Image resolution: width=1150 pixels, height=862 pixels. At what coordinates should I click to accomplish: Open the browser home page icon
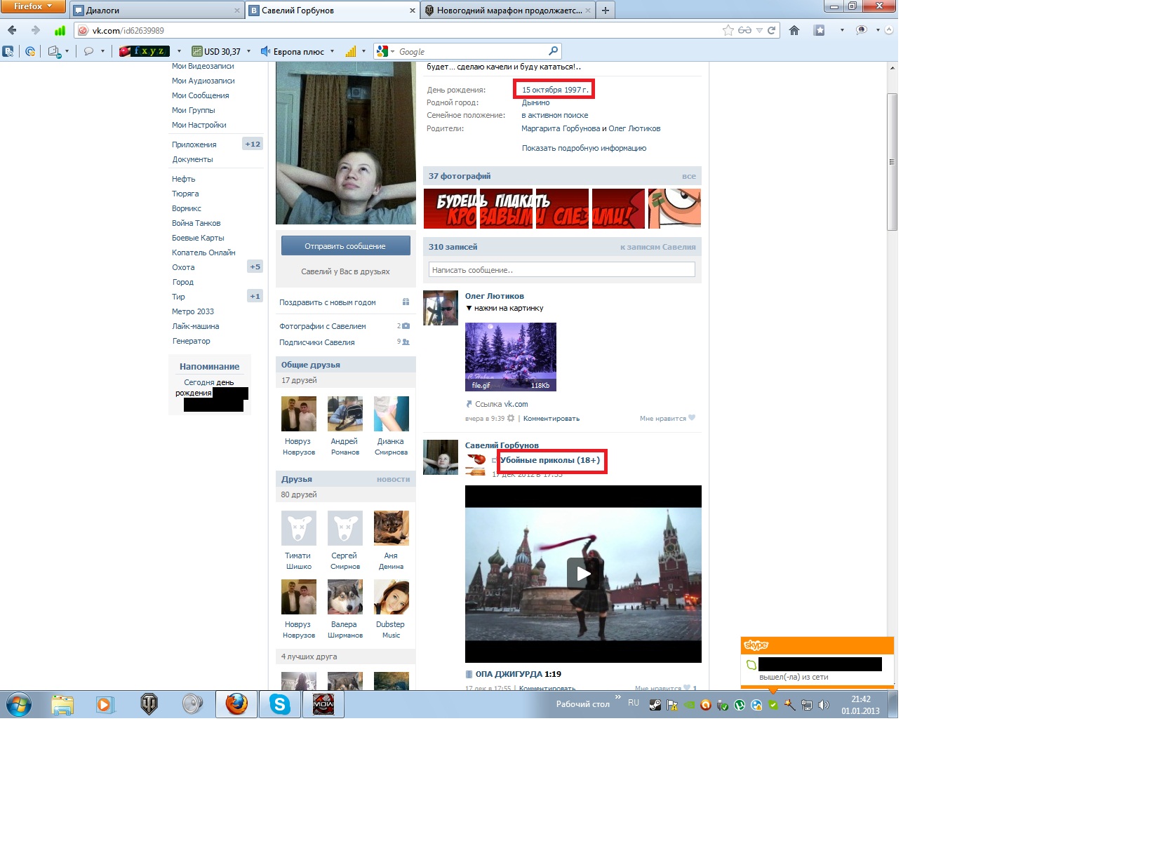click(x=794, y=30)
